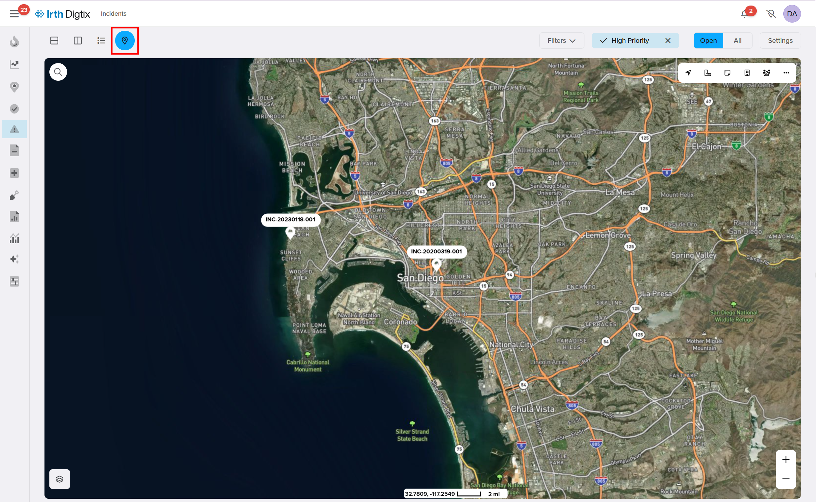Open the DA user avatar menu

coord(792,14)
